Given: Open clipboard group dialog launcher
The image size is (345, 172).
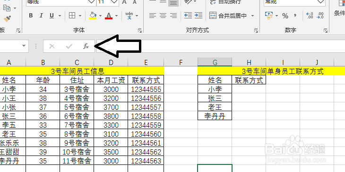Looking at the screenshot, I should 18,31.
